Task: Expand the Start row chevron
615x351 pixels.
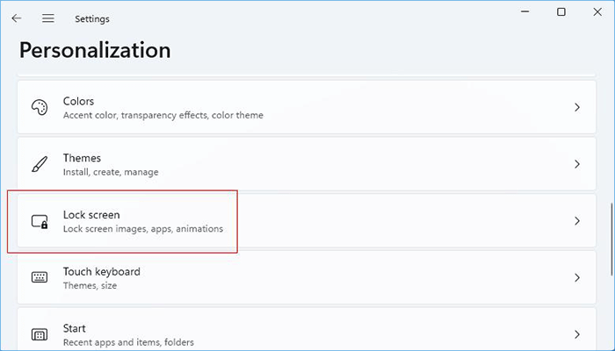Action: [577, 334]
